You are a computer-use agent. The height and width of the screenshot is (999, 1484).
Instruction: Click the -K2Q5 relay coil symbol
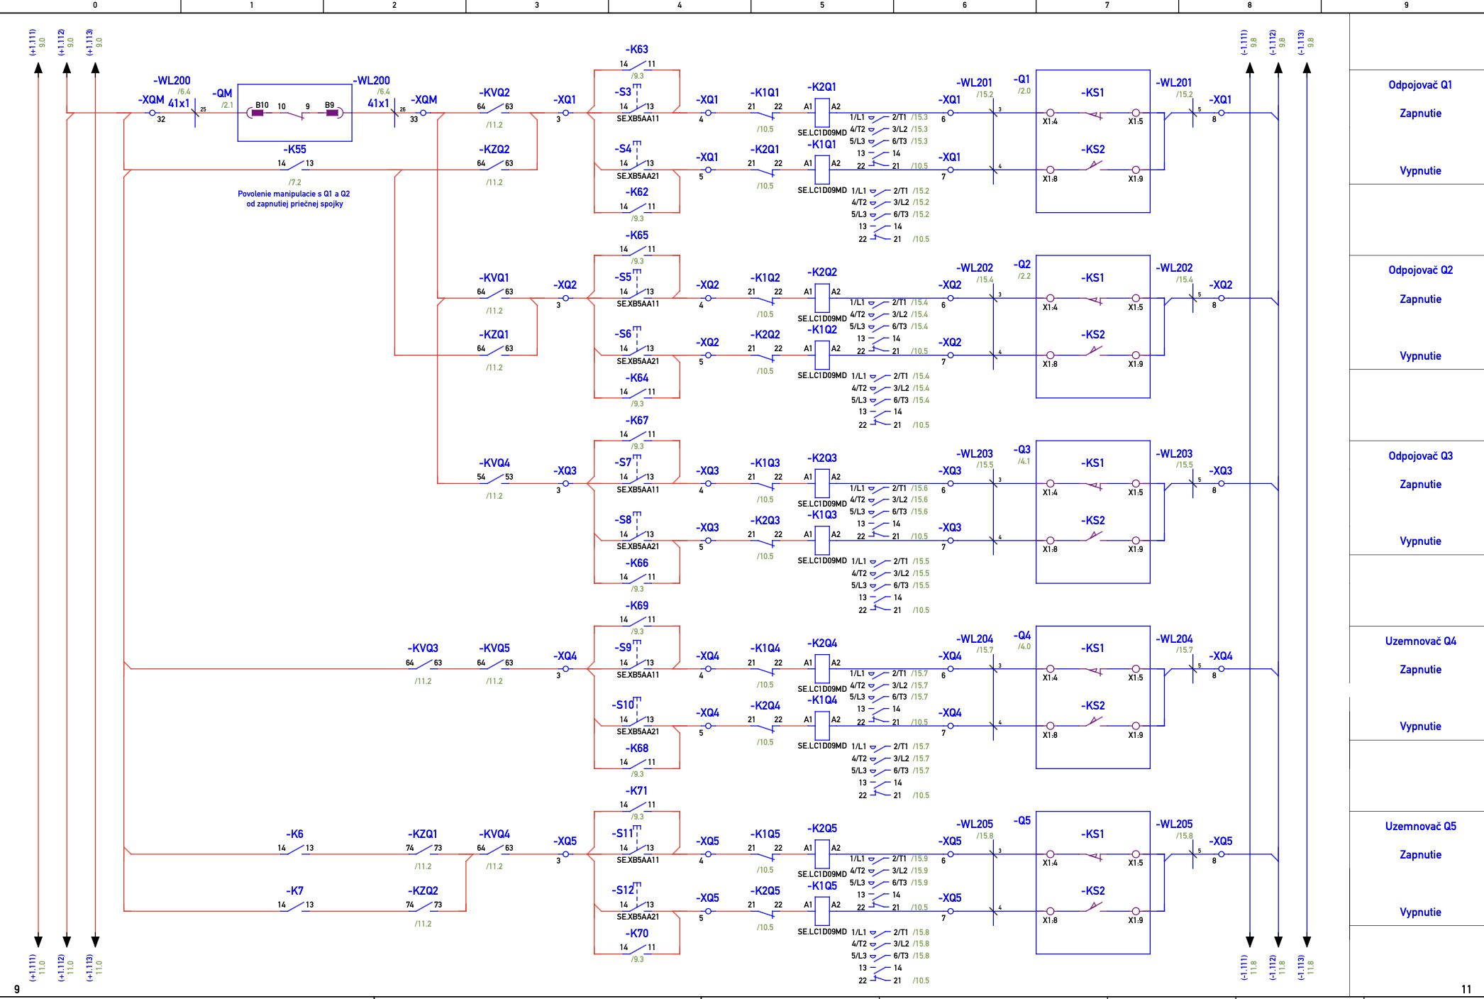coord(821,853)
